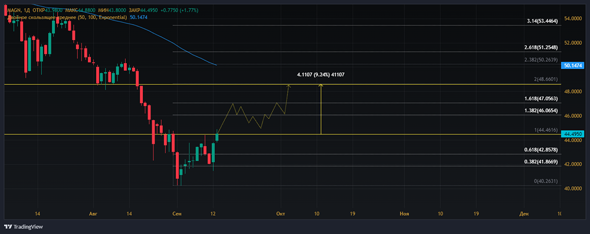Select Fibonacci level 1.382(46.0654) label
The image size is (590, 234).
[x=540, y=111]
